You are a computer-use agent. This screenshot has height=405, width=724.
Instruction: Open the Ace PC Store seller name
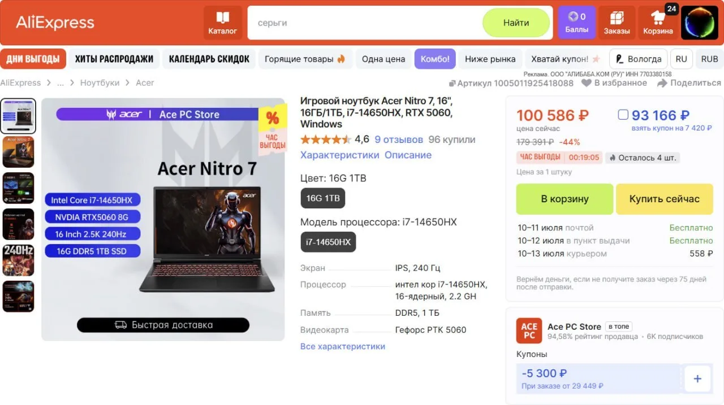pos(574,326)
